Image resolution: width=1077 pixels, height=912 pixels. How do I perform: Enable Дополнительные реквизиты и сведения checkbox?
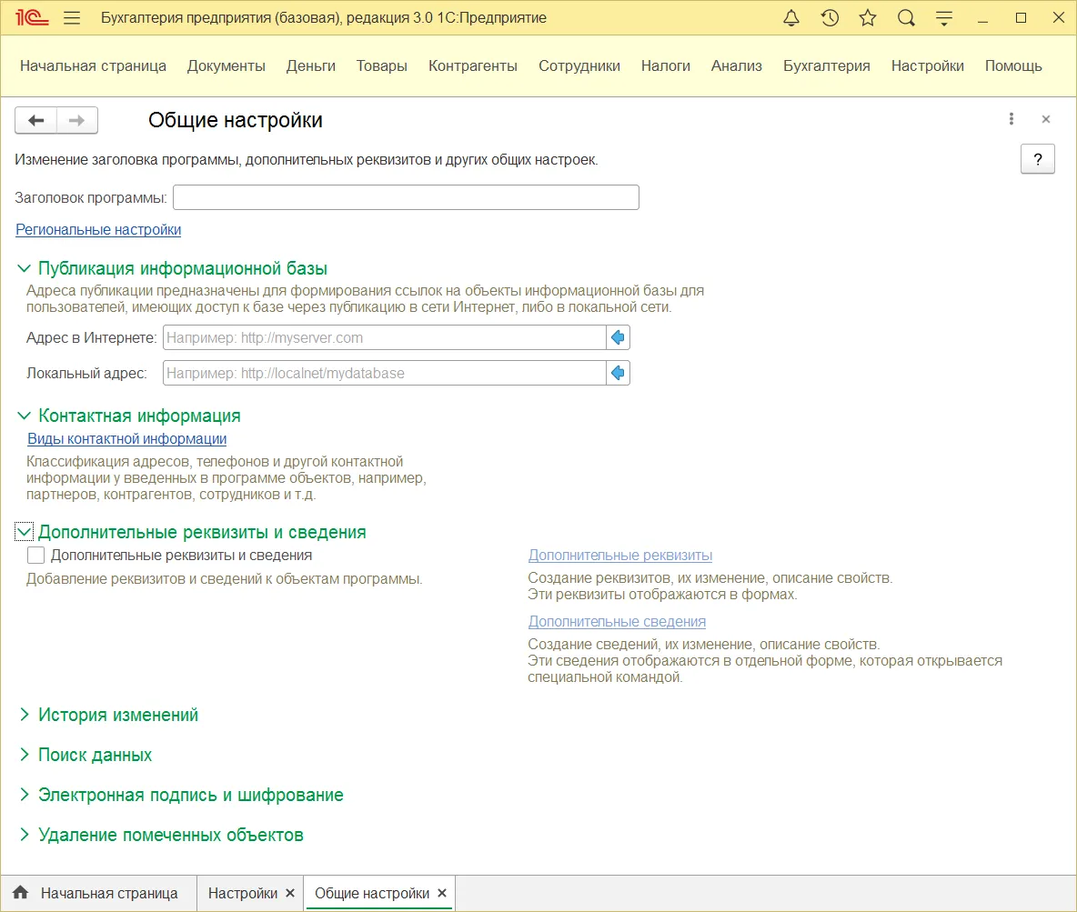tap(35, 555)
